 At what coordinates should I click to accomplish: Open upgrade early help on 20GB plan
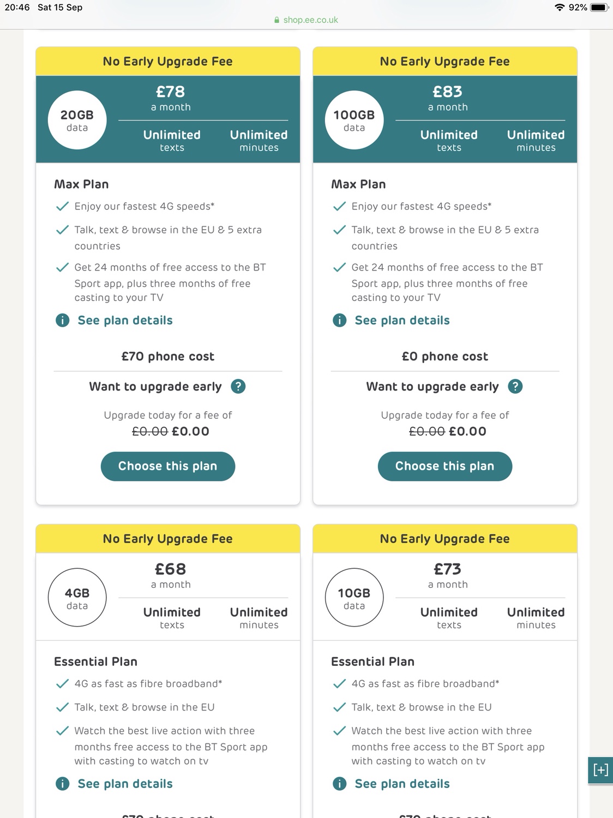pyautogui.click(x=238, y=387)
